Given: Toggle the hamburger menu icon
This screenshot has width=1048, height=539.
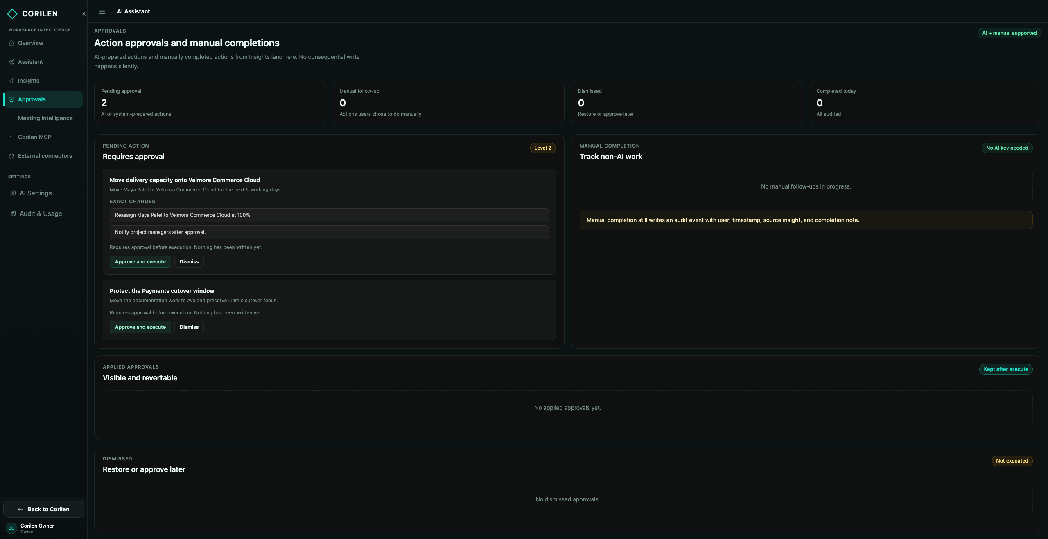Looking at the screenshot, I should pyautogui.click(x=102, y=12).
